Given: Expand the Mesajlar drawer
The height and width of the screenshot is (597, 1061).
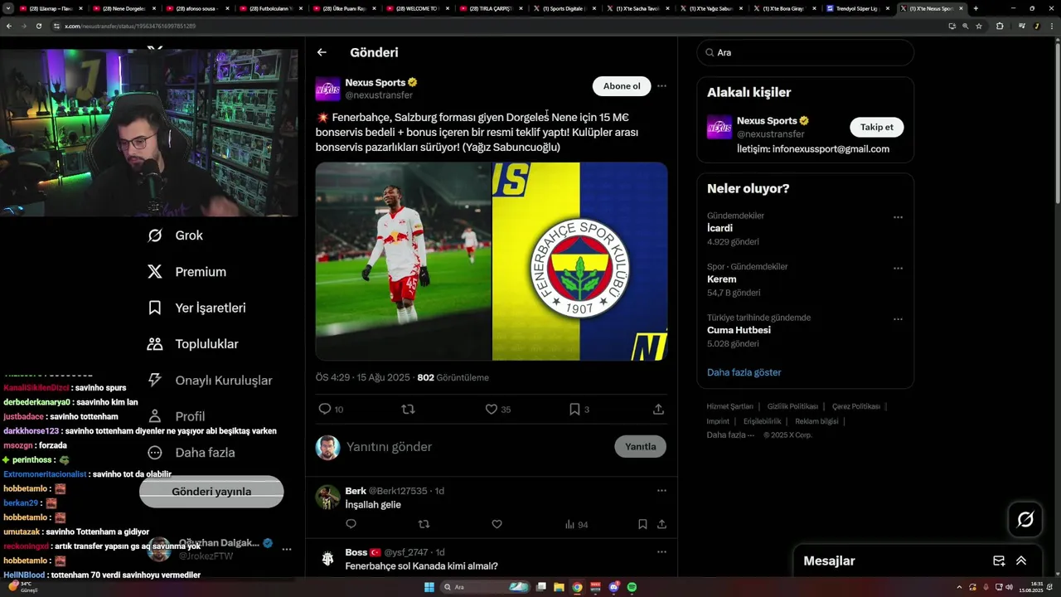Looking at the screenshot, I should [x=1021, y=561].
